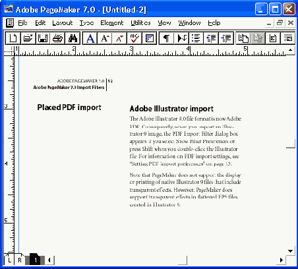298x269 pixels.
Task: Select the left master page L icon
Action: (x=9, y=260)
